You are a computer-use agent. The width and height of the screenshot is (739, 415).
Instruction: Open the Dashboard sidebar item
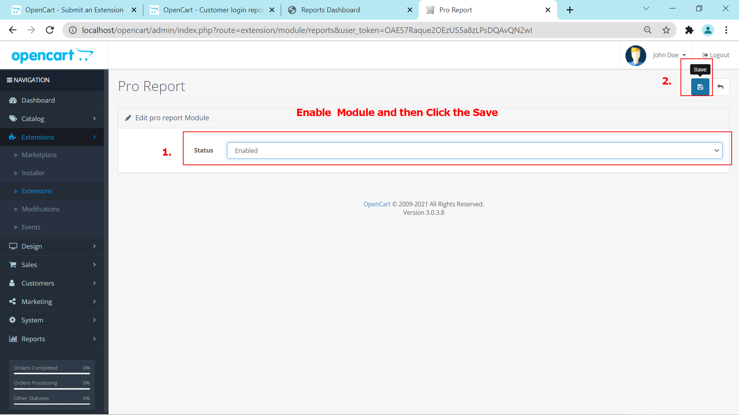coord(52,100)
